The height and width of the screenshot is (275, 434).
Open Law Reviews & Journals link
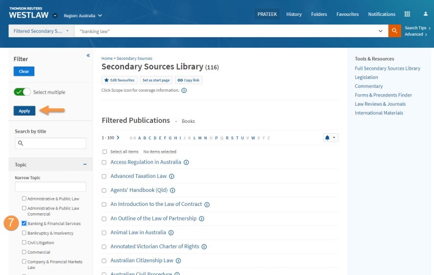pos(380,104)
